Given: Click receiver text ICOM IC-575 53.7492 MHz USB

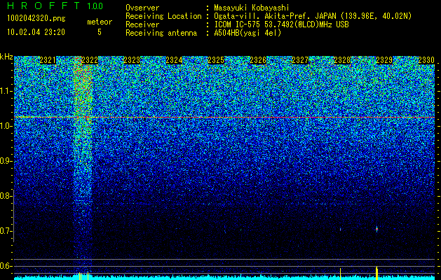Looking at the screenshot, I should 281,24.
